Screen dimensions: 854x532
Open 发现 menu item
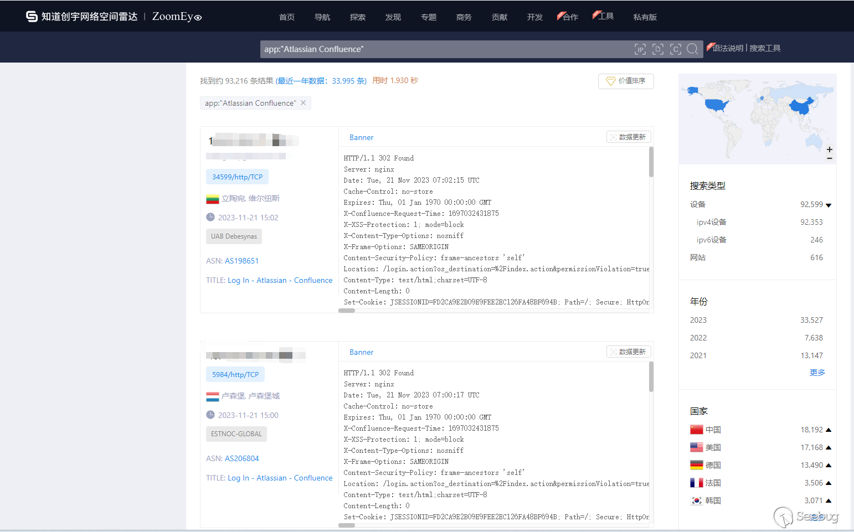click(393, 17)
